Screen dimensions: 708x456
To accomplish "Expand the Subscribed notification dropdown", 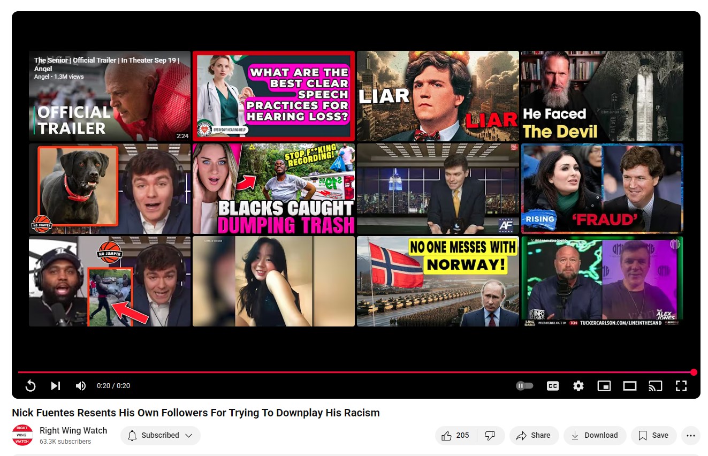I will point(161,436).
